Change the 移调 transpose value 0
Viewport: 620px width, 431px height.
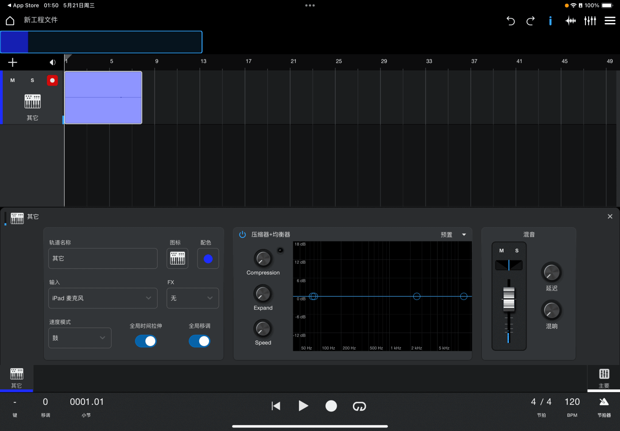[45, 402]
